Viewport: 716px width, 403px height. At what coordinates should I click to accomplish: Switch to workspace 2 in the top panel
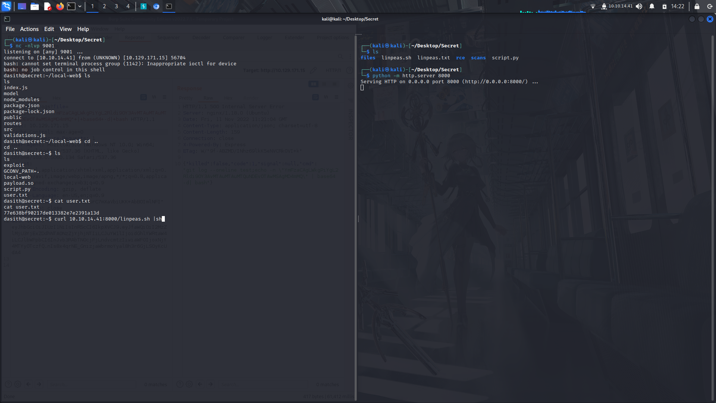(x=104, y=6)
